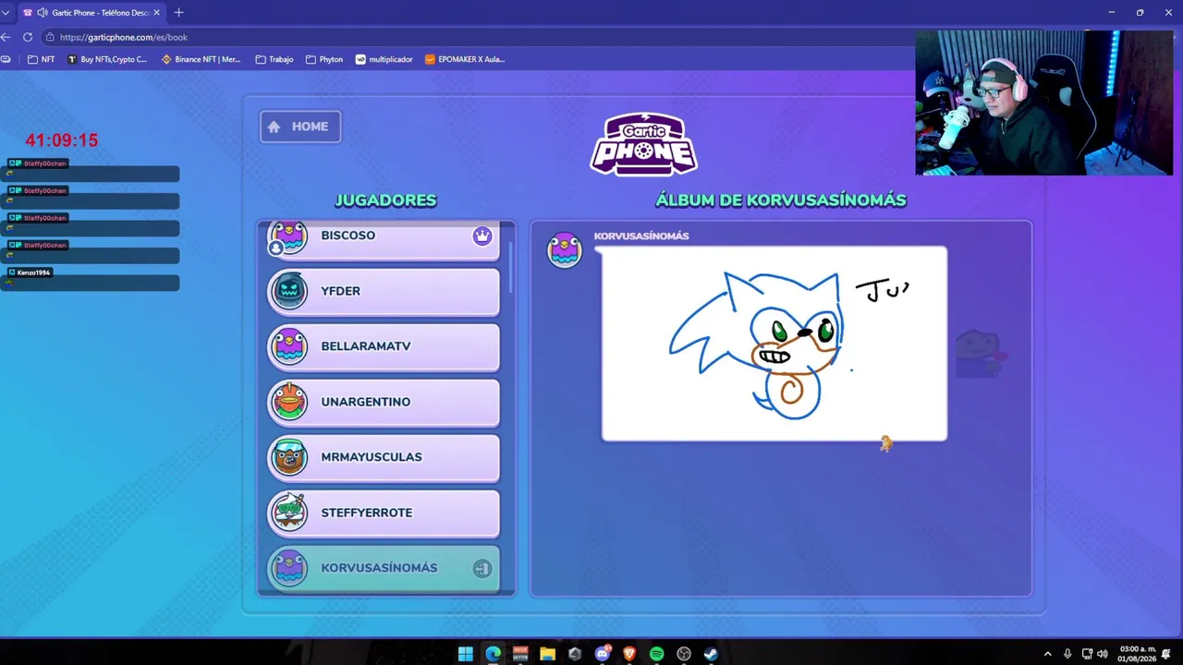Select player YFDER from the list
The image size is (1183, 665).
point(384,292)
